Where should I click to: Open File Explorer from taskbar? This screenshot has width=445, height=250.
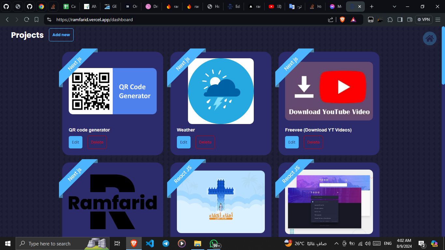coord(197,243)
